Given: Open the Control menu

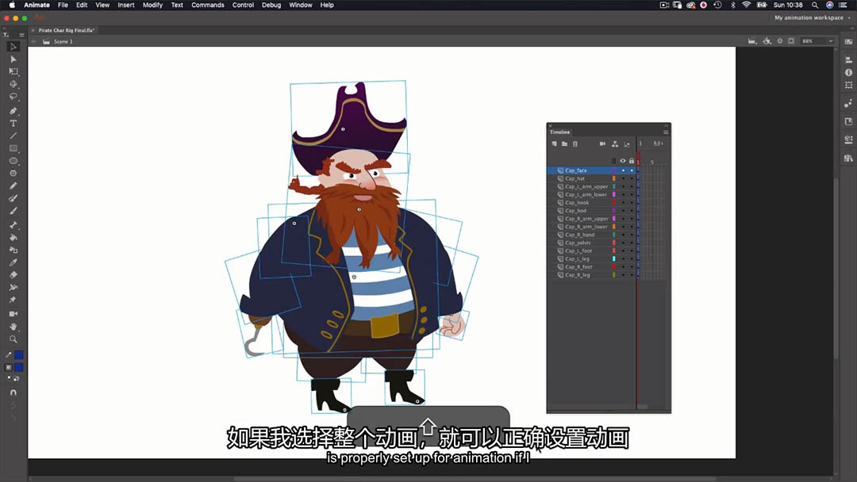Looking at the screenshot, I should click(x=244, y=5).
